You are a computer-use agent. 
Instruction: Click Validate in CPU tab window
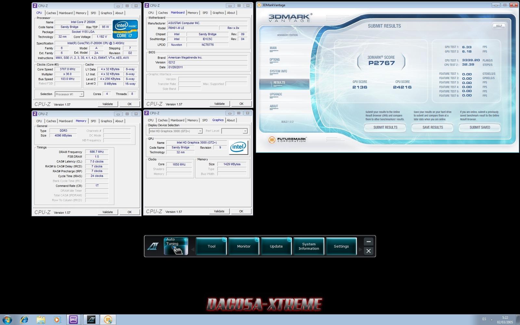click(108, 104)
